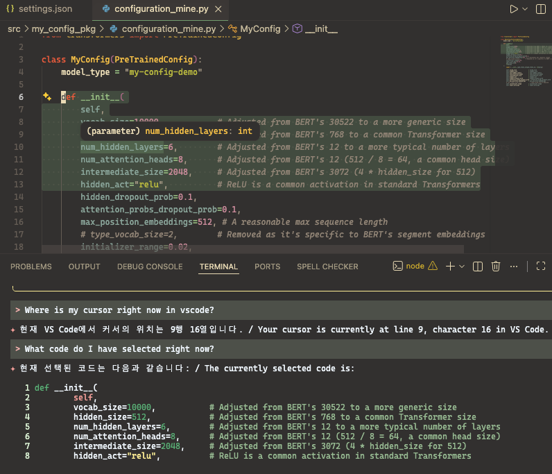The height and width of the screenshot is (474, 552).
Task: Select the configuration_mine.py editor tab
Action: tap(162, 9)
